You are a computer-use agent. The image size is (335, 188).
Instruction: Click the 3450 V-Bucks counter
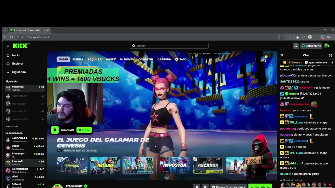coord(181,59)
